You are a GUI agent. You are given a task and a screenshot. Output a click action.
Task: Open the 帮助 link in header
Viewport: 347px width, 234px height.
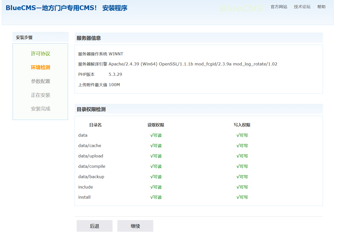coord(321,7)
